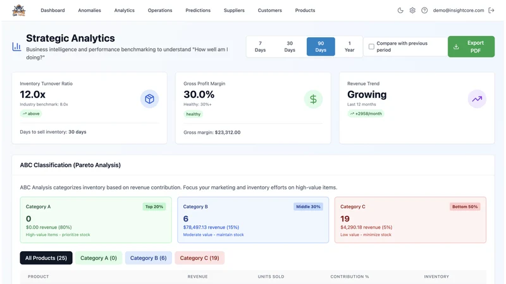The width and height of the screenshot is (506, 284).
Task: Select the 90 Days range
Action: click(x=321, y=47)
